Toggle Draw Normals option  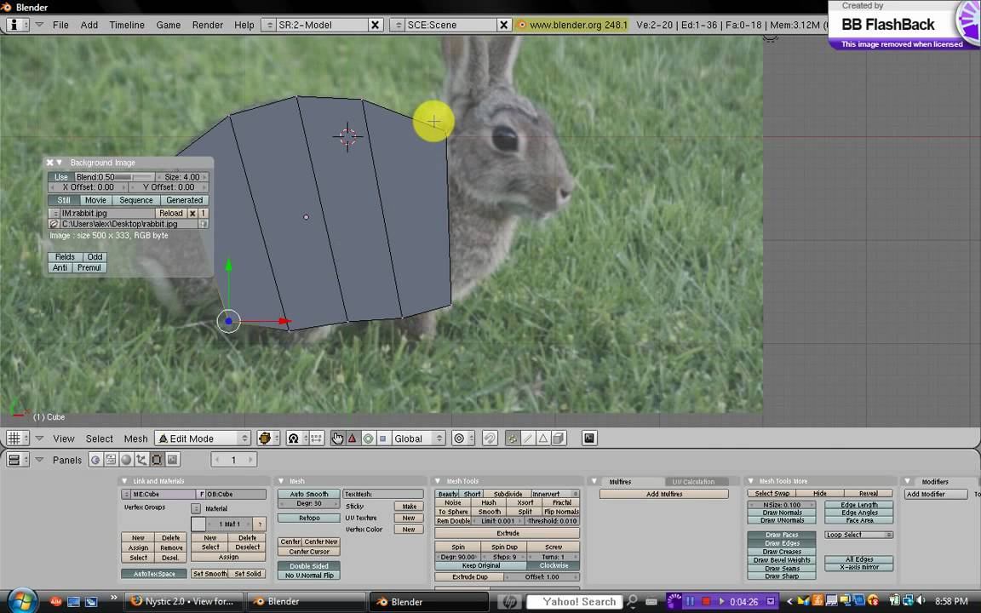coord(782,513)
